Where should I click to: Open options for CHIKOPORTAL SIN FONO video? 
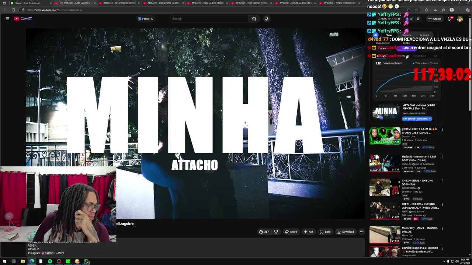coord(442,181)
